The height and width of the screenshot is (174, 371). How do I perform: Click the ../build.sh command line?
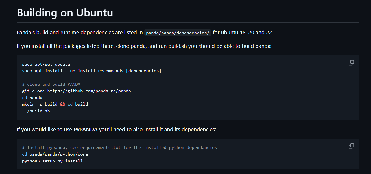(36, 111)
